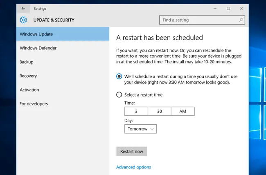
Task: Open the Tomorrow day dropdown
Action: (x=140, y=129)
